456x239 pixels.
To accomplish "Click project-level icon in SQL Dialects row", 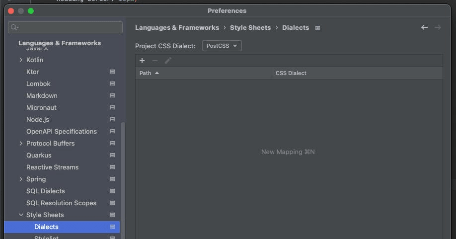I will 112,191.
